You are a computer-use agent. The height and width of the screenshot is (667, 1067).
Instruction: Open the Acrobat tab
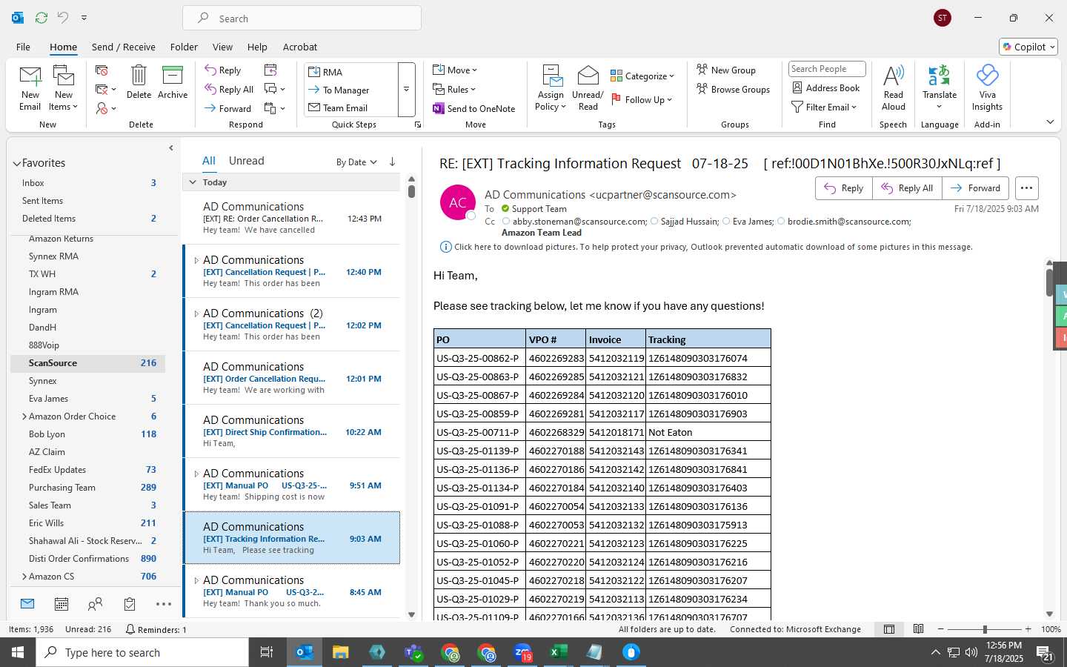(300, 47)
